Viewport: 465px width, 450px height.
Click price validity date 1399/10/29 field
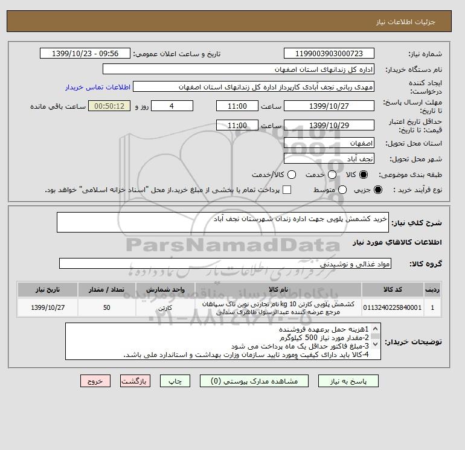click(329, 125)
